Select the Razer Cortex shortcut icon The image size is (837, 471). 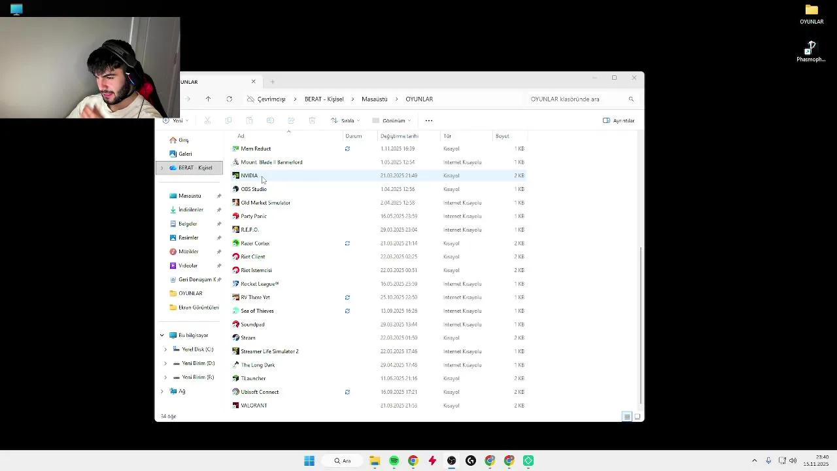(x=236, y=243)
